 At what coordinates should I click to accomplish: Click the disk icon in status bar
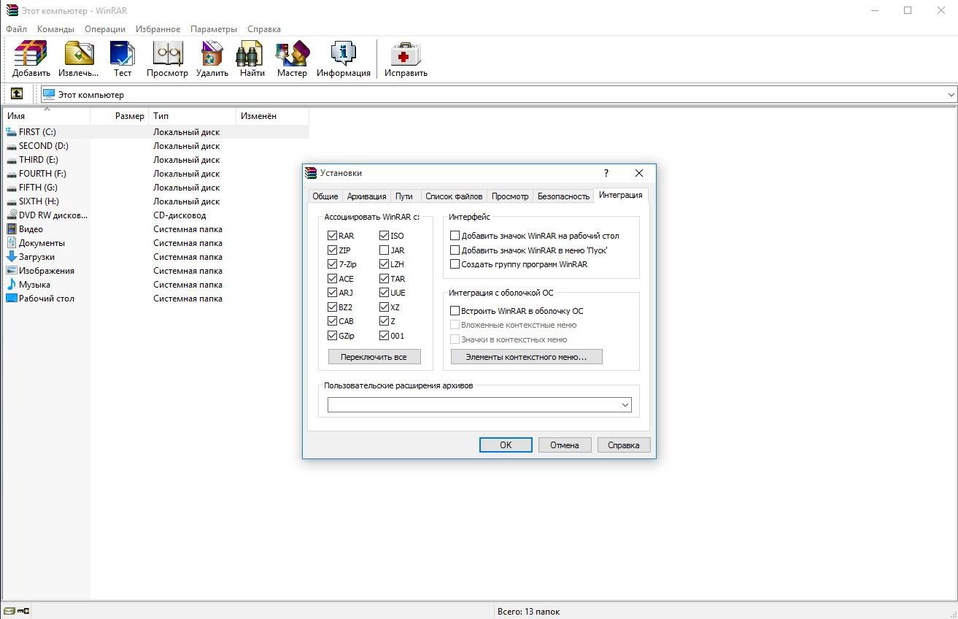click(8, 611)
